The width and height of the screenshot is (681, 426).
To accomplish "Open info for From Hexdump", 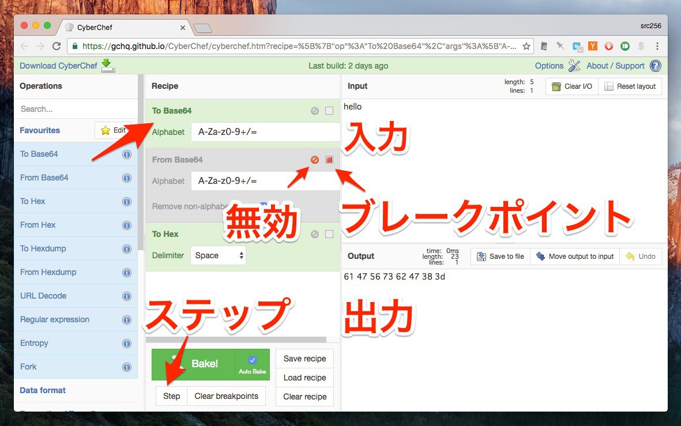I will click(127, 272).
